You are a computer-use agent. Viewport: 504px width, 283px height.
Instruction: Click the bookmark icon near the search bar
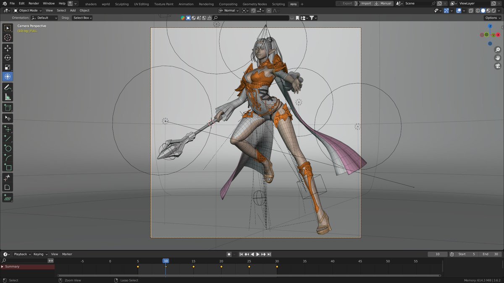297,18
